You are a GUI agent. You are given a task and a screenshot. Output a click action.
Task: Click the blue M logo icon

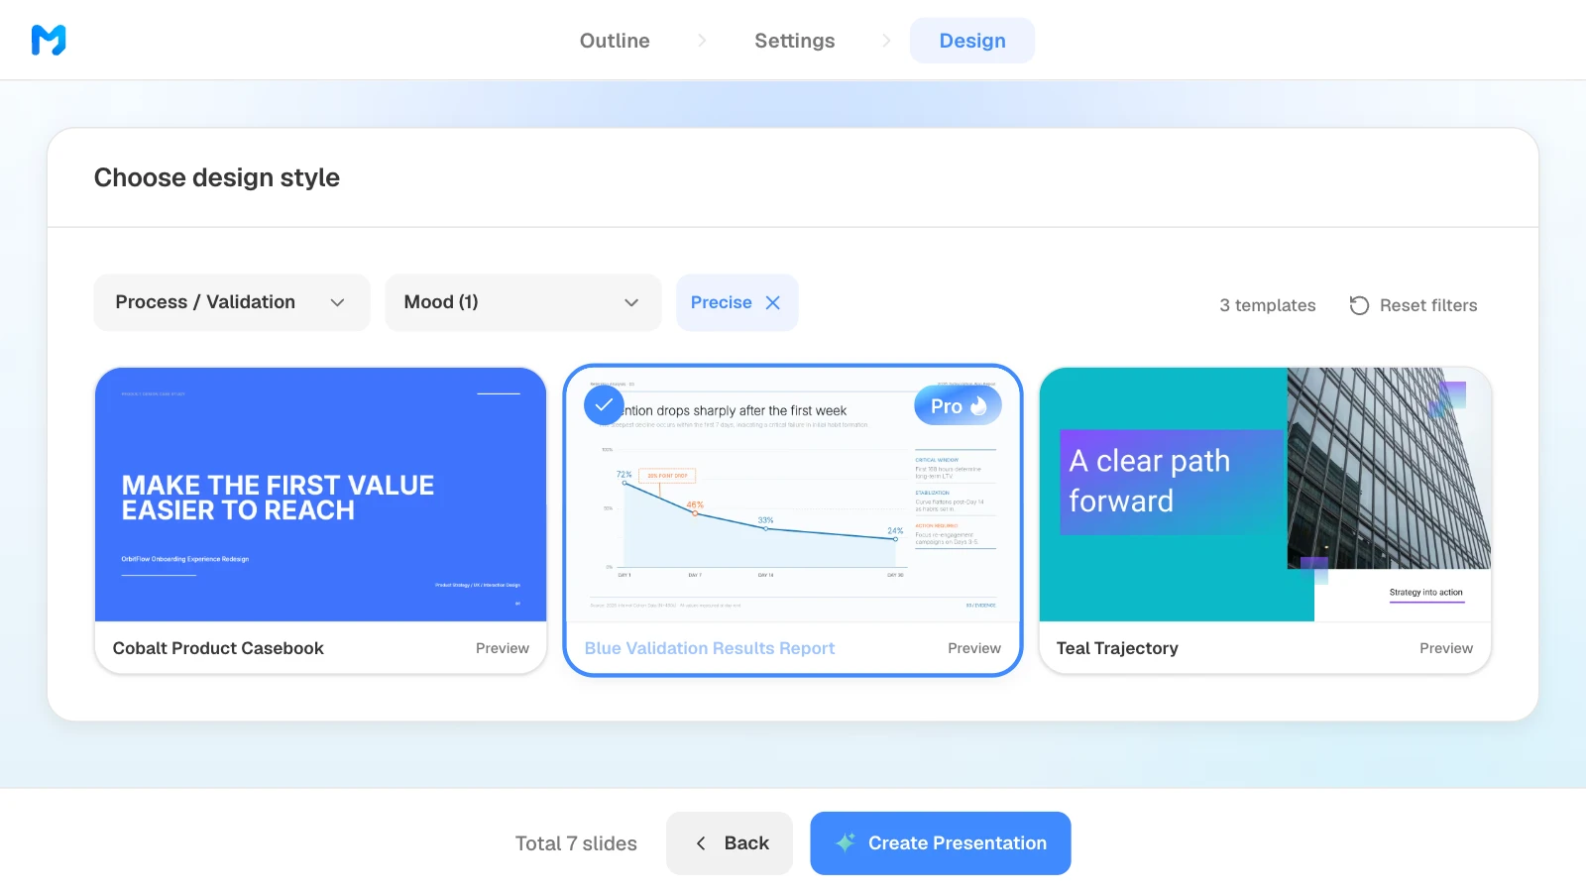coord(49,40)
